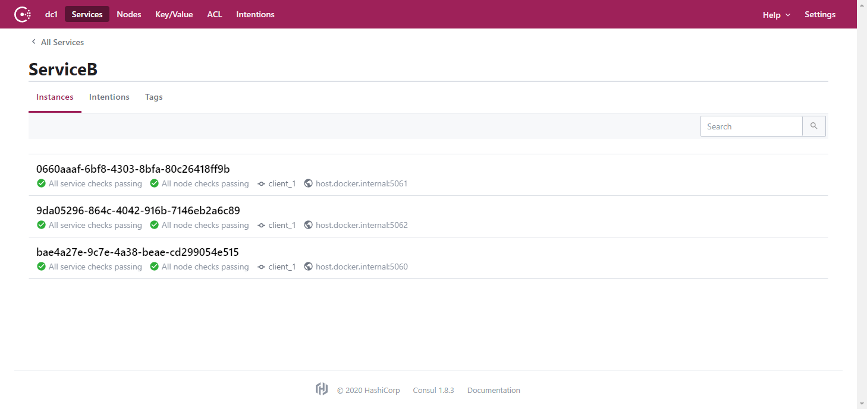Click the search magnifier button
Image resolution: width=867 pixels, height=409 pixels.
coord(813,126)
